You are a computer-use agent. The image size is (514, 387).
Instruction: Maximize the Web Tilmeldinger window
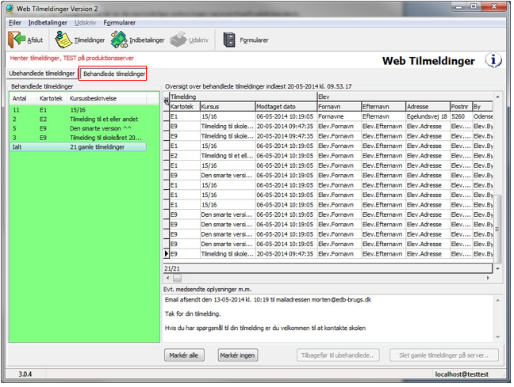click(474, 7)
